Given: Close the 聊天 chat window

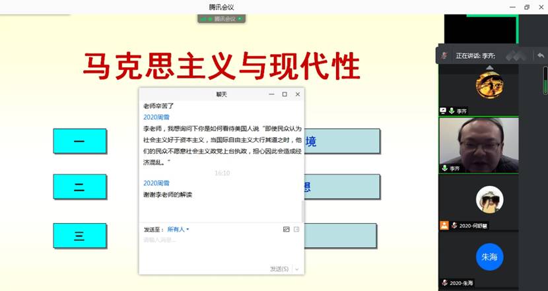Looking at the screenshot, I should point(298,94).
